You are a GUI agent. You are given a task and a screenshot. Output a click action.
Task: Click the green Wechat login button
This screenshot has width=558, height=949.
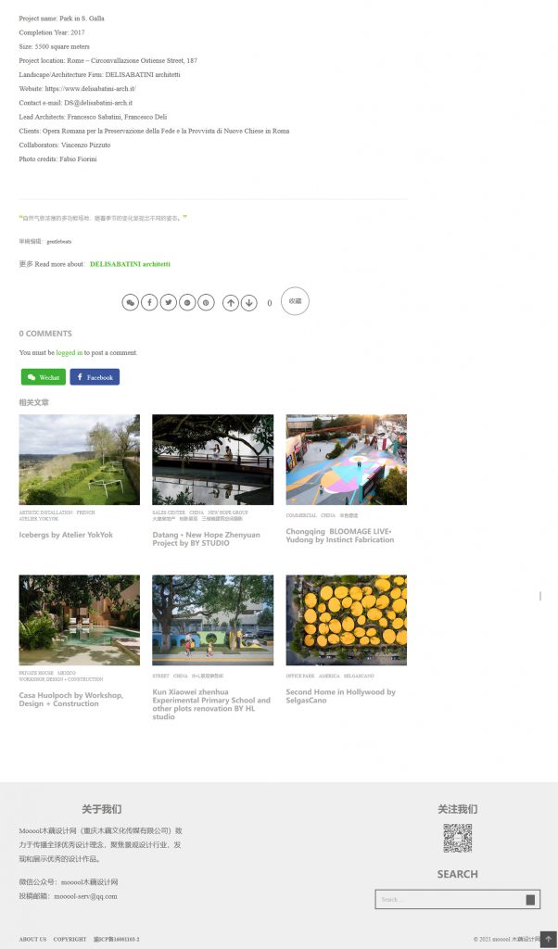44,377
